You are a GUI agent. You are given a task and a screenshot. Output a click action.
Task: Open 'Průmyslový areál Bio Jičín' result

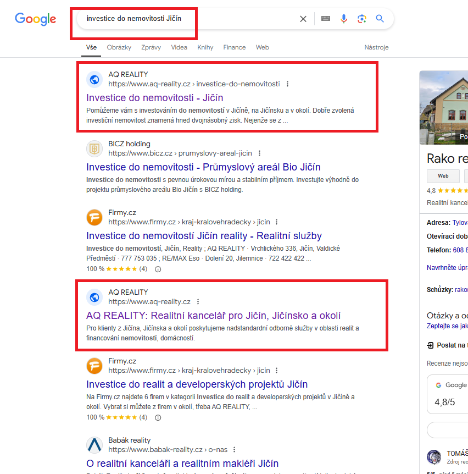point(203,167)
